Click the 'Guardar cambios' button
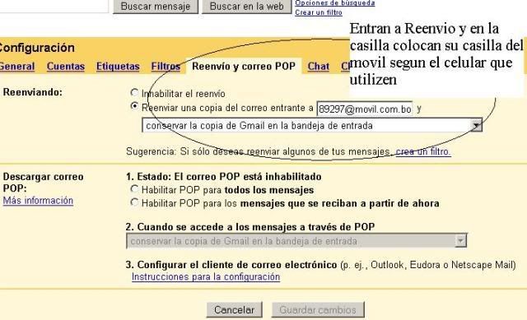The width and height of the screenshot is (527, 320). tap(318, 309)
